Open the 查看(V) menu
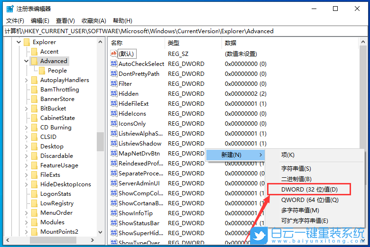This screenshot has width=370, height=247. click(x=65, y=21)
